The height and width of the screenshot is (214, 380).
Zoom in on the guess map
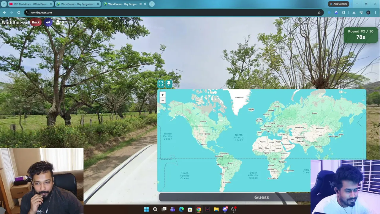coord(162,95)
